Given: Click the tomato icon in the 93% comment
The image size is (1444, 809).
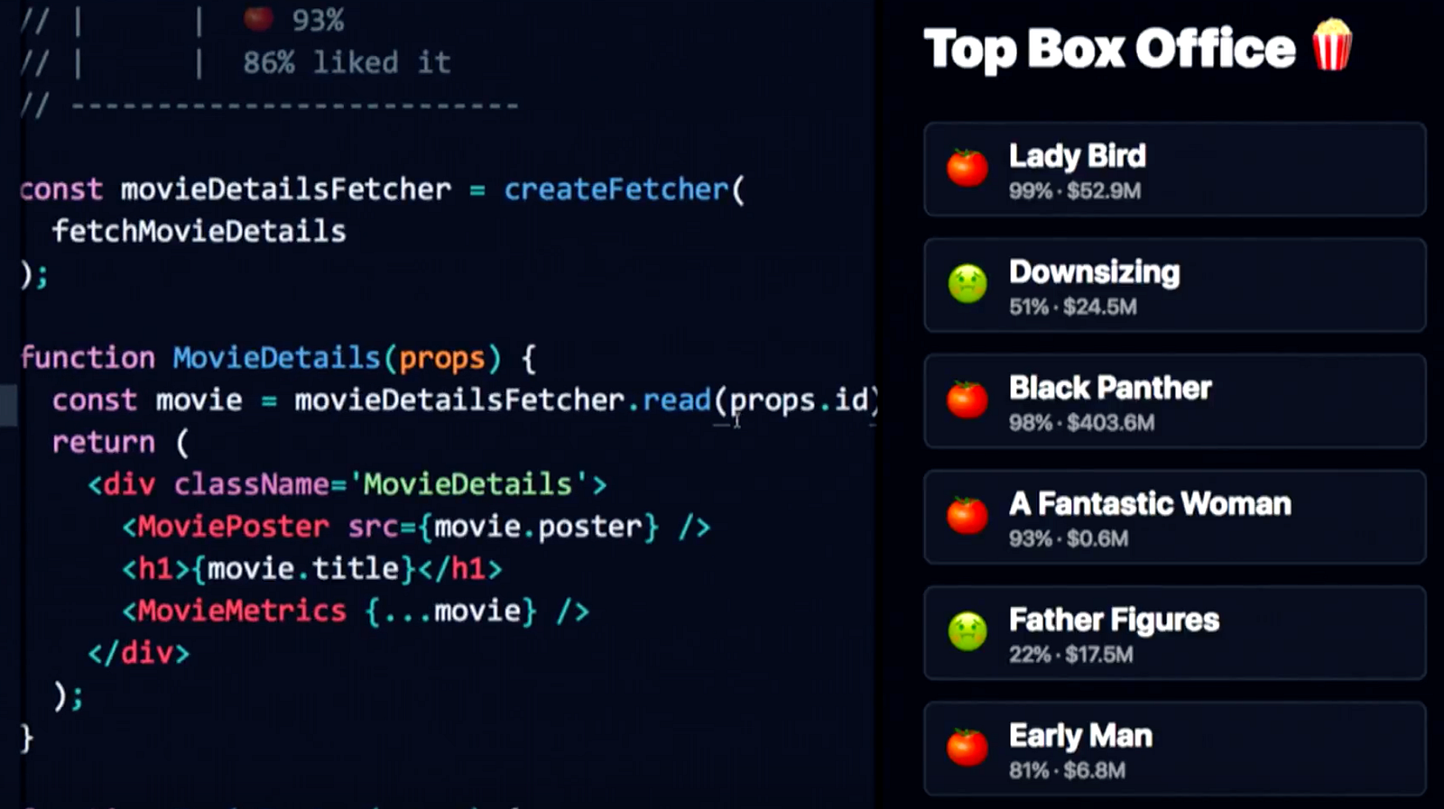Looking at the screenshot, I should (x=258, y=18).
